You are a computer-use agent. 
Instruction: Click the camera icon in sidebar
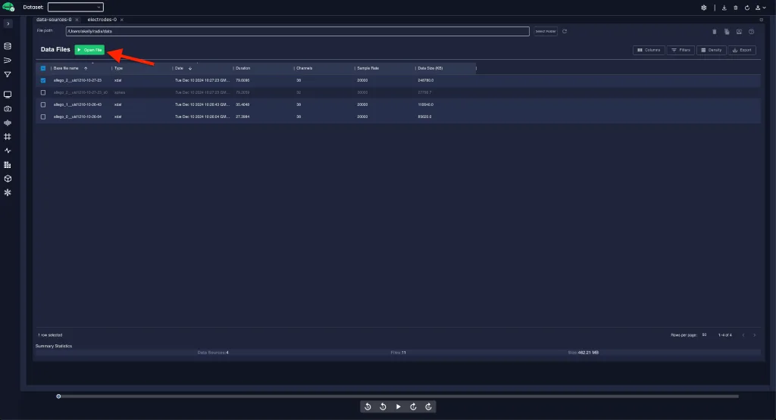click(x=8, y=109)
